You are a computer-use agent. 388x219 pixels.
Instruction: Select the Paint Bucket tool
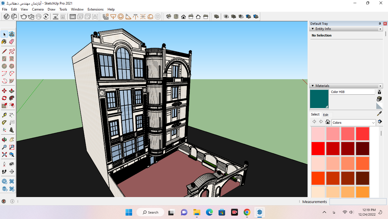tap(4, 42)
